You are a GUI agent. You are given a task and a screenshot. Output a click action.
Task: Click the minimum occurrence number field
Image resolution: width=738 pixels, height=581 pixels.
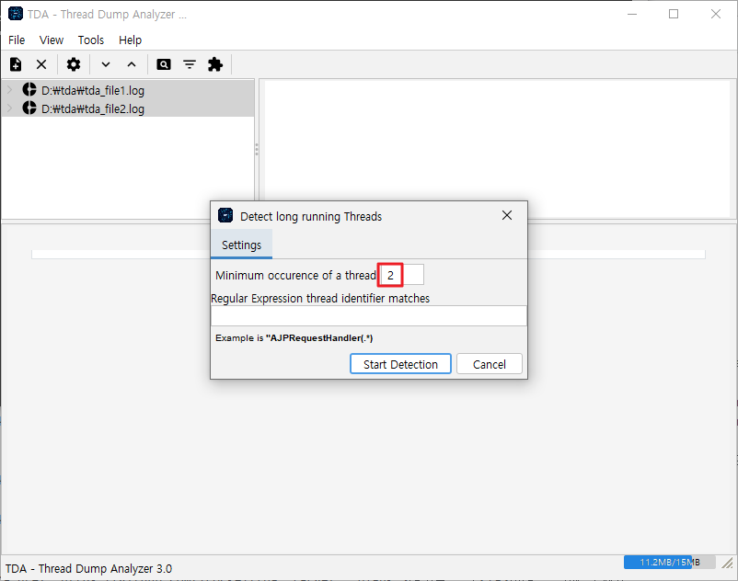coord(402,275)
